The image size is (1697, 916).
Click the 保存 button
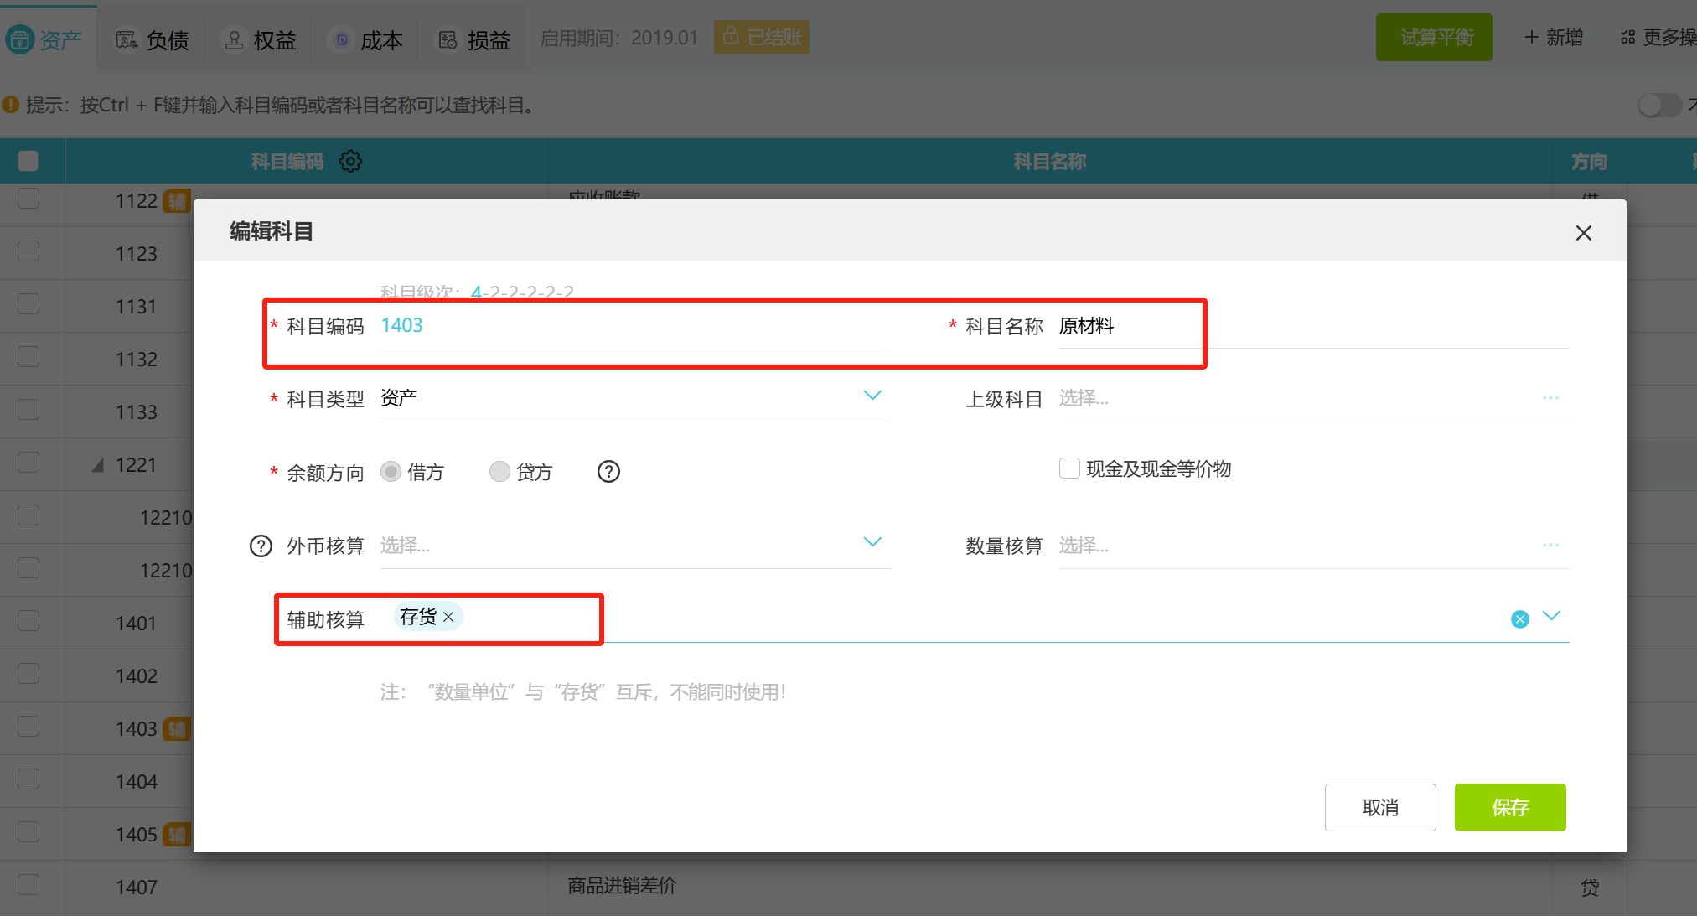1509,807
